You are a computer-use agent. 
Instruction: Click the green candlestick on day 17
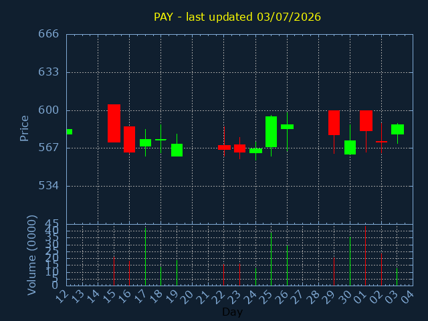(146, 142)
